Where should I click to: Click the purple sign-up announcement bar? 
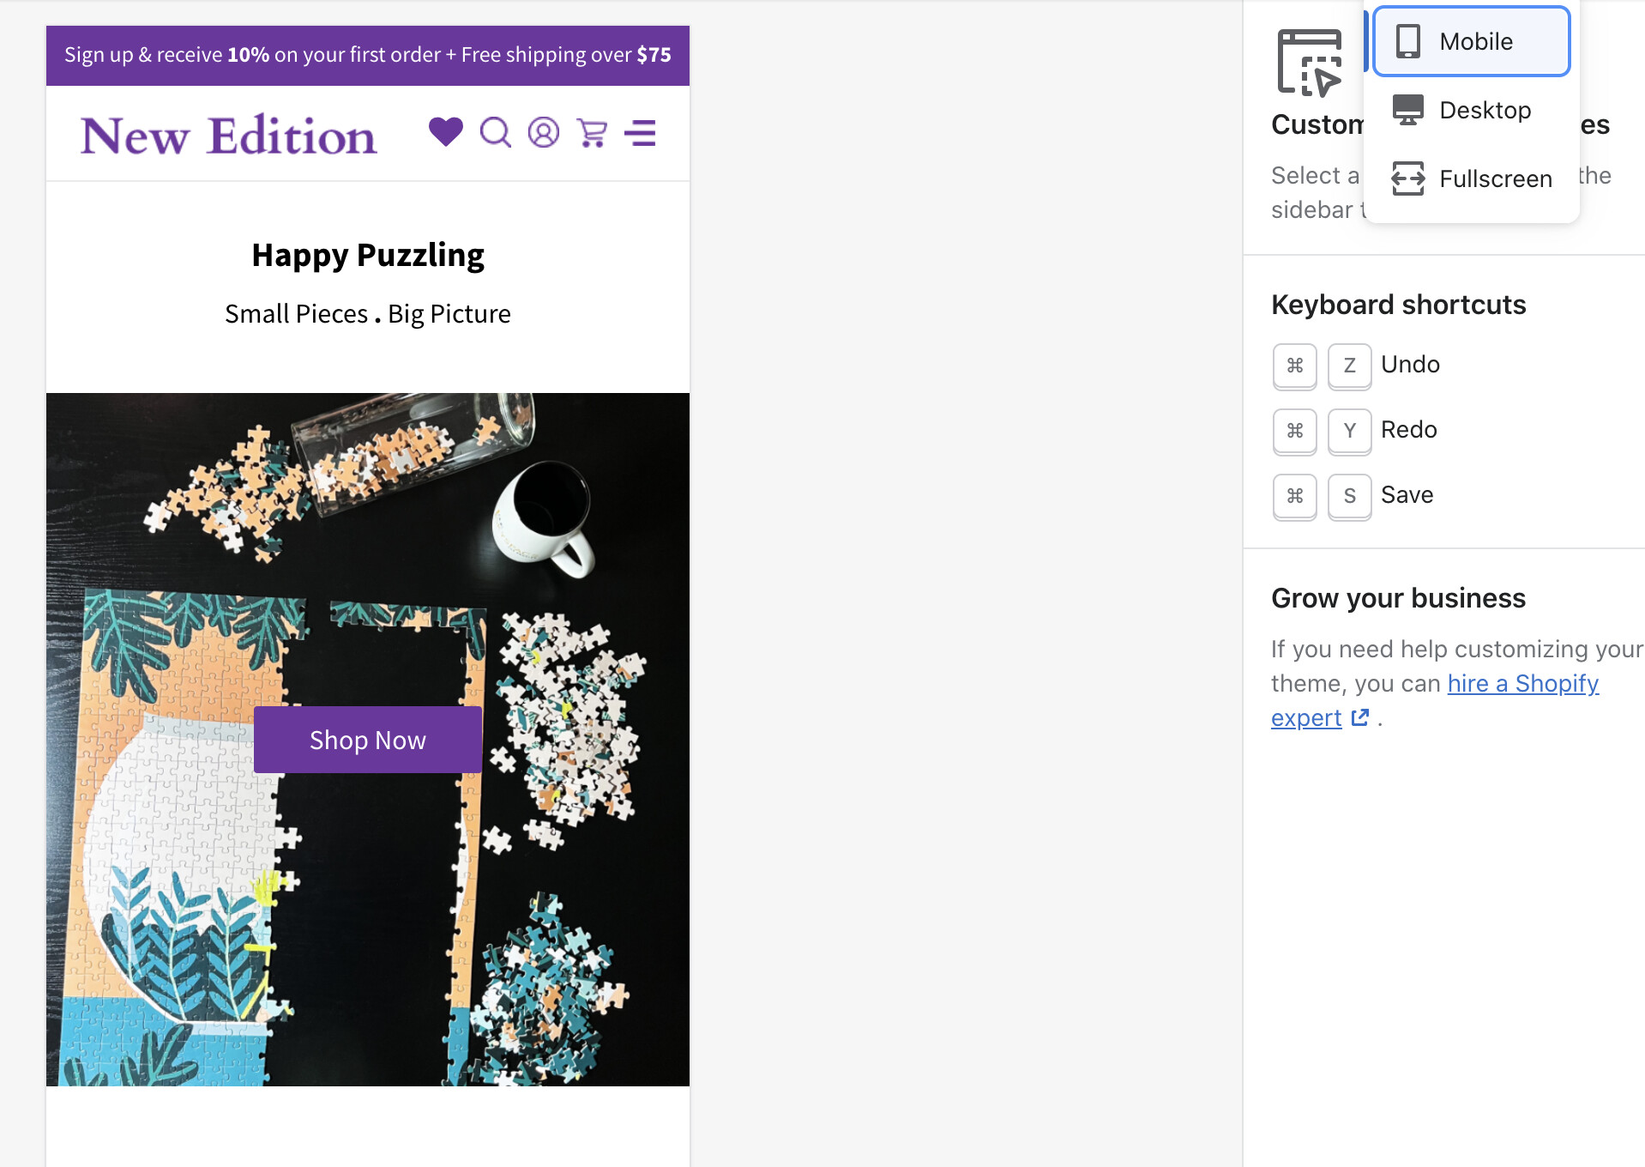pyautogui.click(x=367, y=55)
